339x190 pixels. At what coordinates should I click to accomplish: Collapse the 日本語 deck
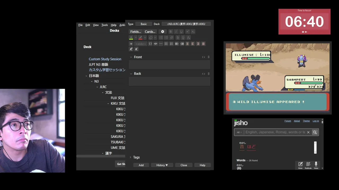click(86, 76)
